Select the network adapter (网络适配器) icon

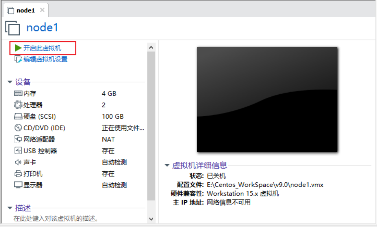click(x=18, y=139)
